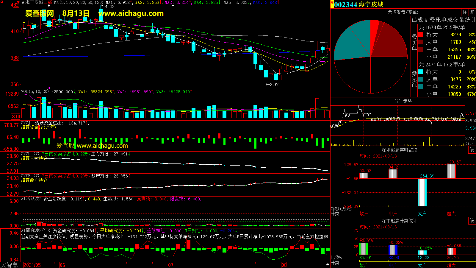Open the MA(5,10,20,30,60,120) indicator parameters
Screen dimensions: 476x268
(79, 2)
